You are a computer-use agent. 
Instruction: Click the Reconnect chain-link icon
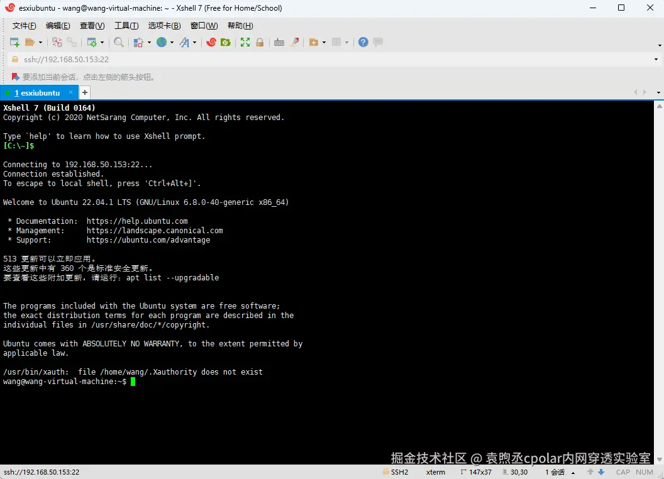point(72,42)
